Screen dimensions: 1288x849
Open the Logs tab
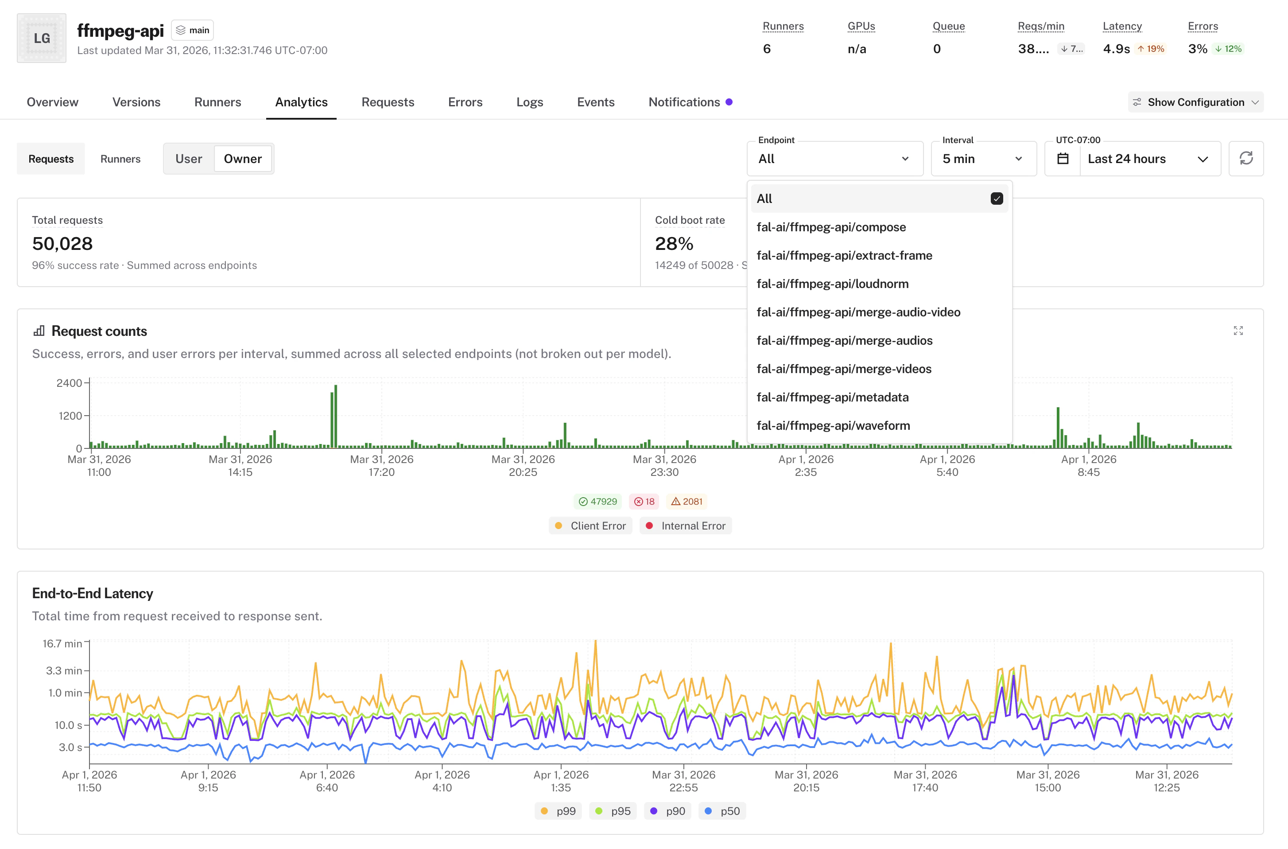point(529,102)
